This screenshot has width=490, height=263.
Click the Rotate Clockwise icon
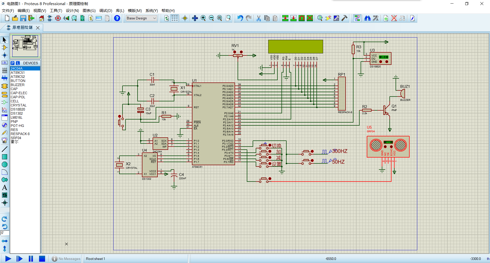coord(5,219)
